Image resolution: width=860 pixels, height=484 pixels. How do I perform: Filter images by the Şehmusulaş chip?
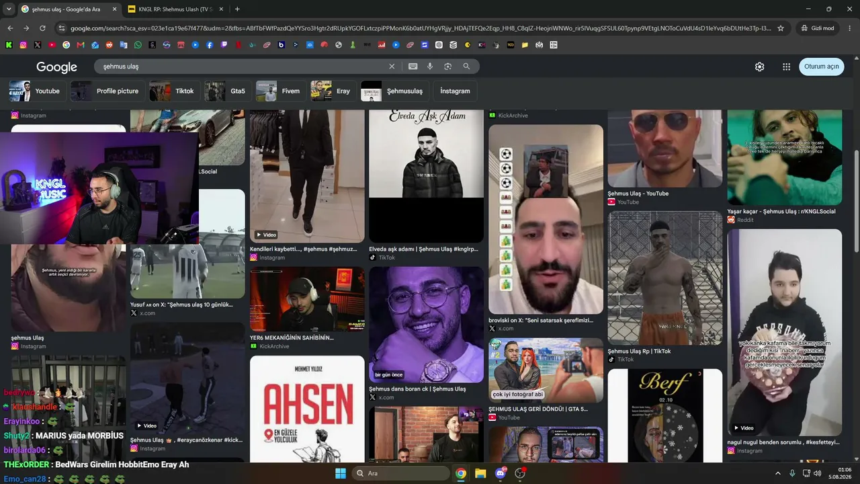(394, 91)
